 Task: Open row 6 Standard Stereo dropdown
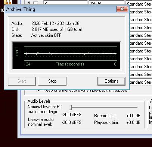tap(139, 4)
